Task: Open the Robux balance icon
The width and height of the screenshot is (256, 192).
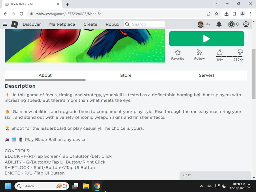Action: tap(231, 24)
